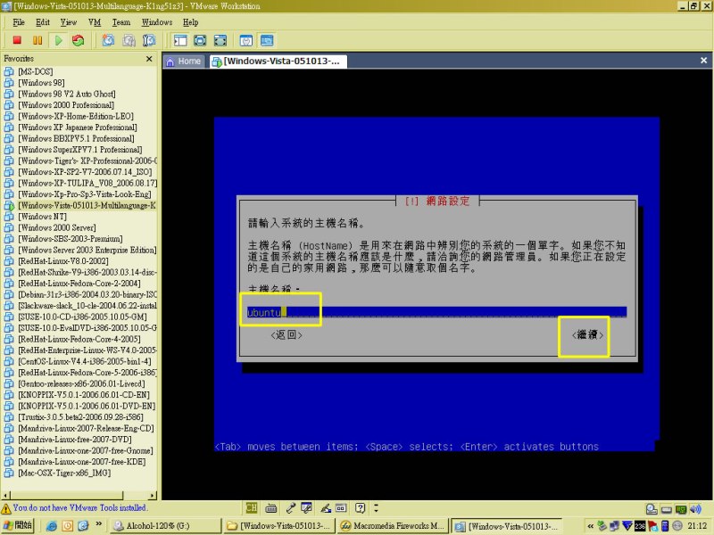This screenshot has height=535, width=714.
Task: Open the Help menu
Action: tap(191, 22)
